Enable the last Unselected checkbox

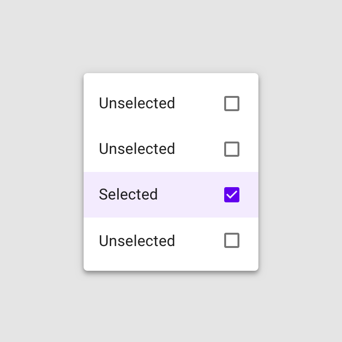pos(232,240)
